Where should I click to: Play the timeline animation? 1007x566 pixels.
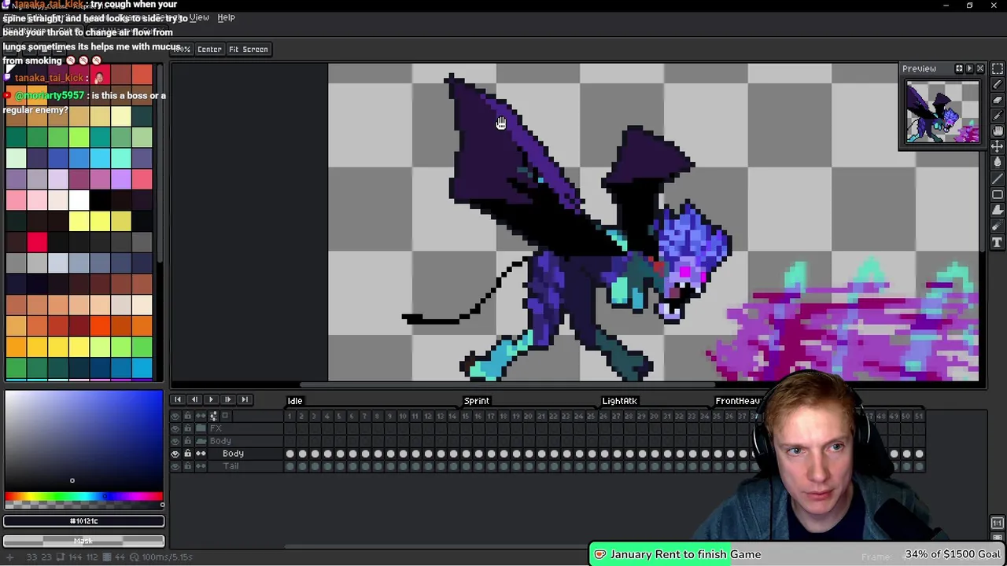(212, 399)
